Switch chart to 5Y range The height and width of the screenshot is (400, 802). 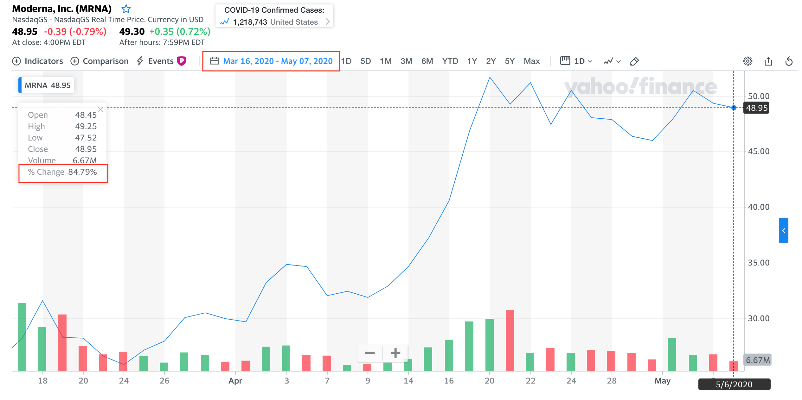point(510,61)
